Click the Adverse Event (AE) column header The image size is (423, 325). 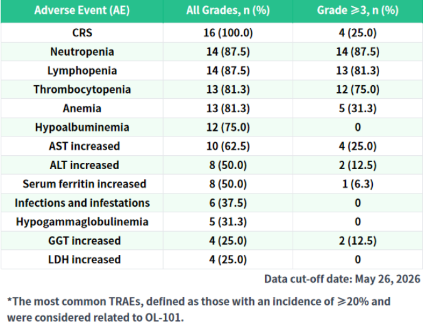(x=82, y=11)
